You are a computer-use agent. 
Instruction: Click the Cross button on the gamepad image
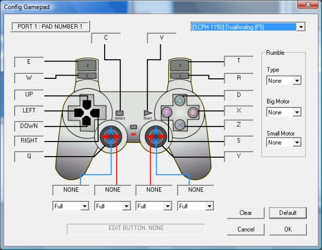click(180, 125)
